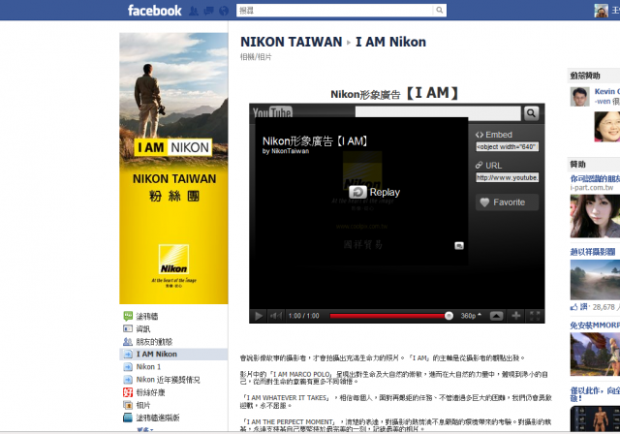This screenshot has width=620, height=434.
Task: Open NikonTaiwan channel link in player
Action: [x=290, y=151]
